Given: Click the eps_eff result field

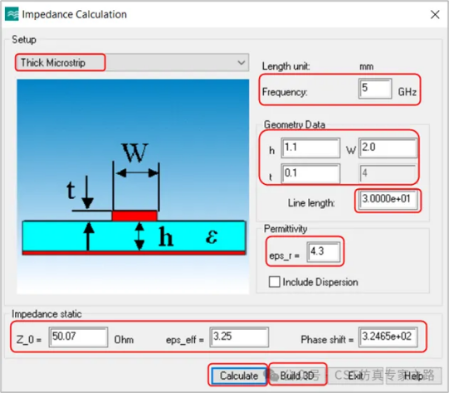Looking at the screenshot, I should point(239,337).
